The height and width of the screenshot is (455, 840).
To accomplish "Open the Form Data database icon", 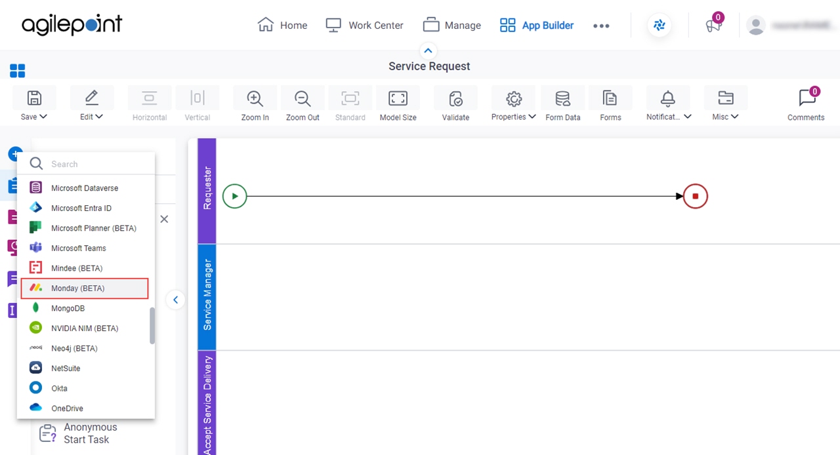I will coord(562,98).
